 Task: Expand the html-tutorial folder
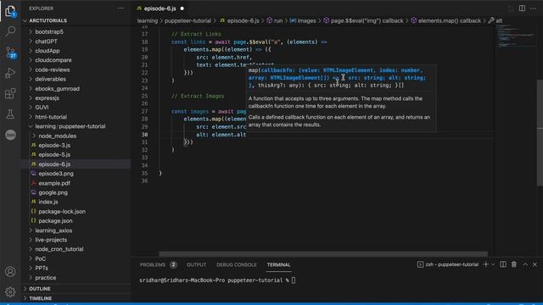(x=51, y=117)
